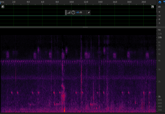This screenshot has height=114, width=165.
Task: Click the 10k label on frequency scale
Action: [160, 37]
